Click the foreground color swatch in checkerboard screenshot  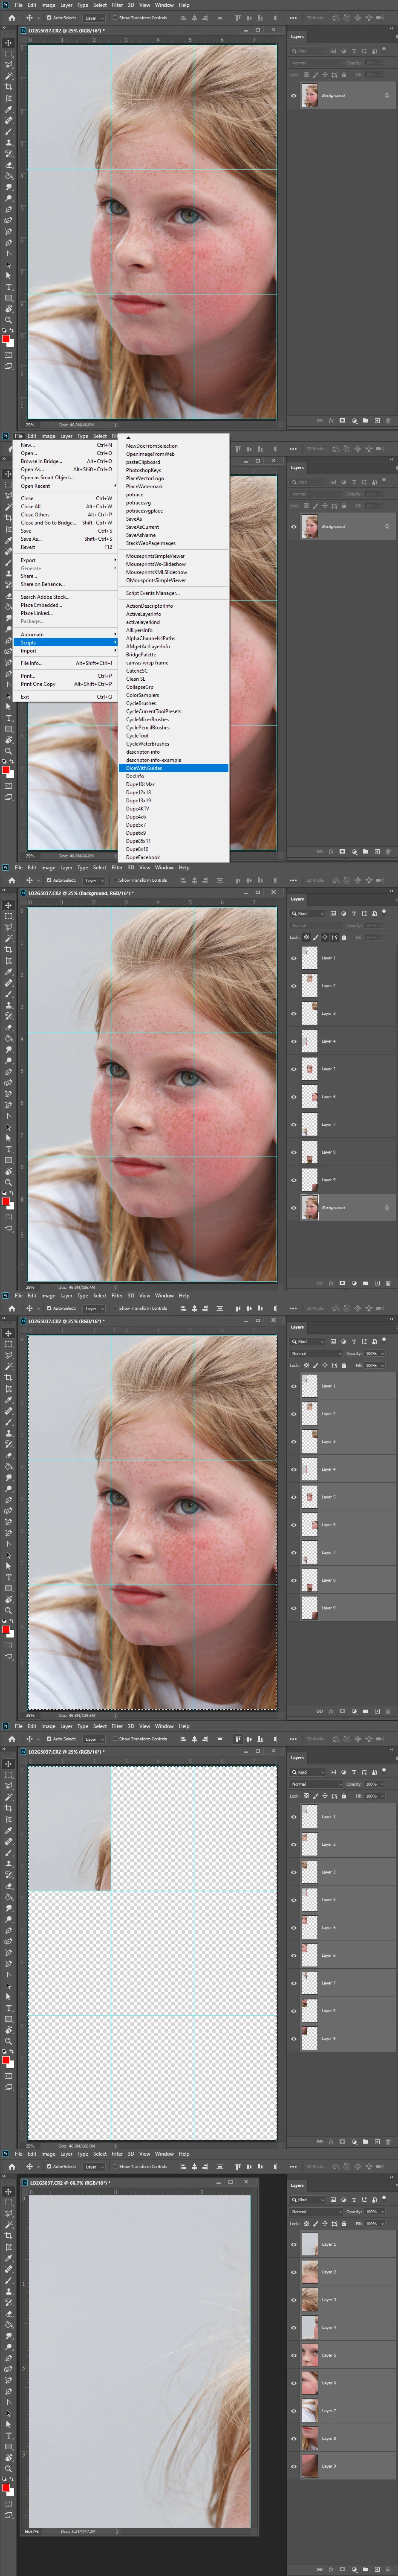[x=6, y=2061]
